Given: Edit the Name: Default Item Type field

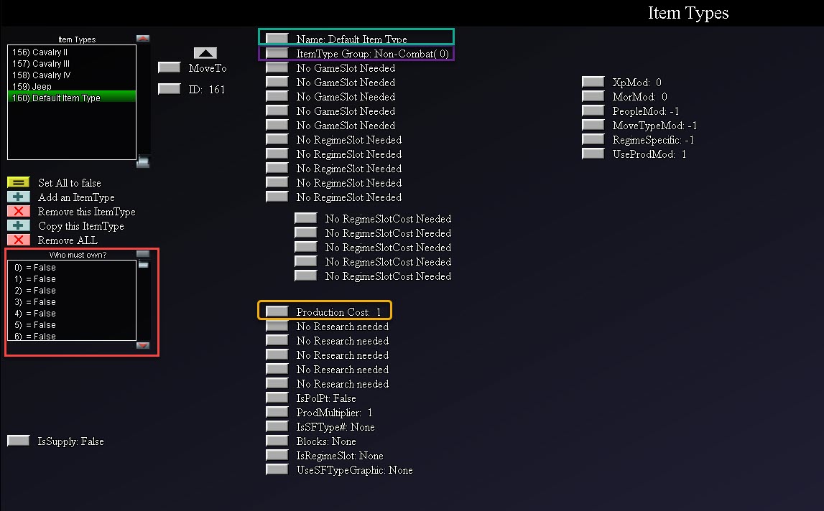Looking at the screenshot, I should pyautogui.click(x=277, y=38).
